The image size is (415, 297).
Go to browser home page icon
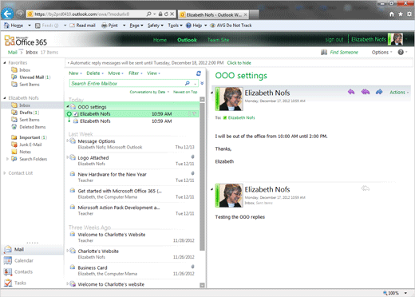(392, 14)
